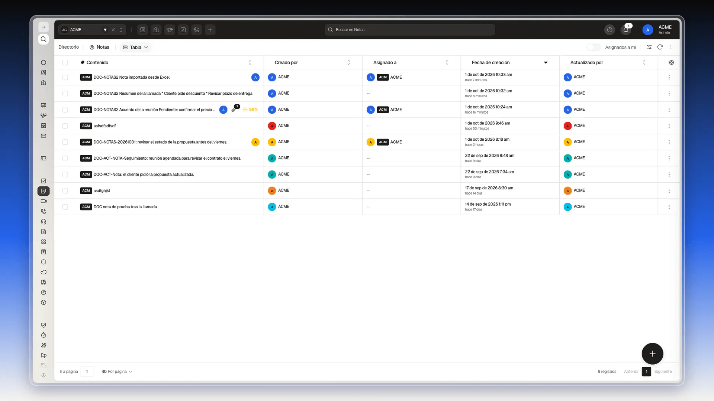The image size is (714, 401).
Task: Select 'DOC nota de prueba' row checkbox
Action: 65,207
